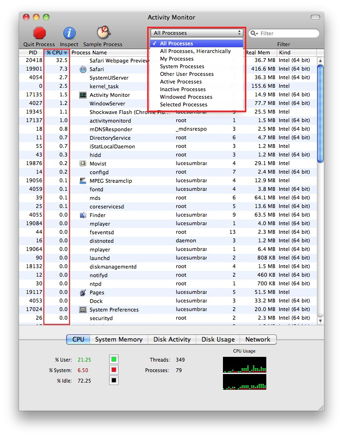This screenshot has height=437, width=343.
Task: Select the Movist app icon
Action: pos(83,164)
